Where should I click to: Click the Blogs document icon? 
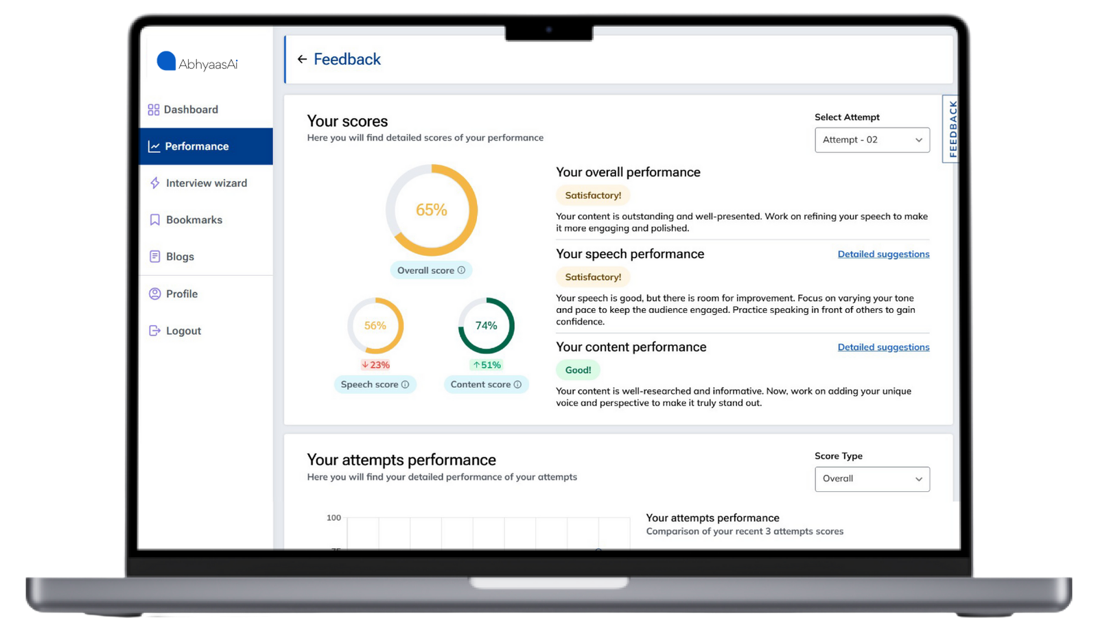coord(155,257)
